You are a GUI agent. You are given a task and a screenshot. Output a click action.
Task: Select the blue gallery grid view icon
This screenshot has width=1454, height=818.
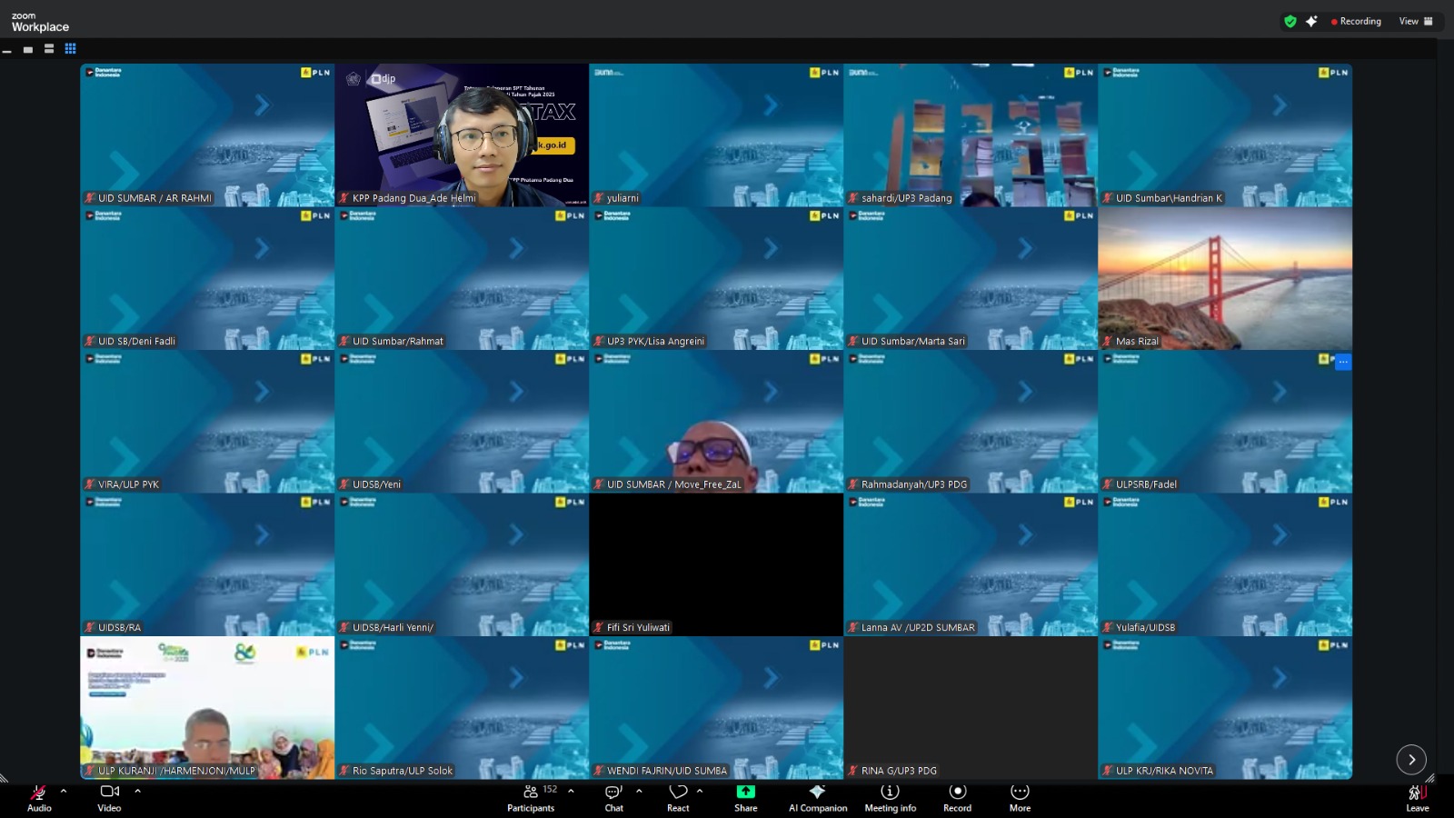pos(70,49)
